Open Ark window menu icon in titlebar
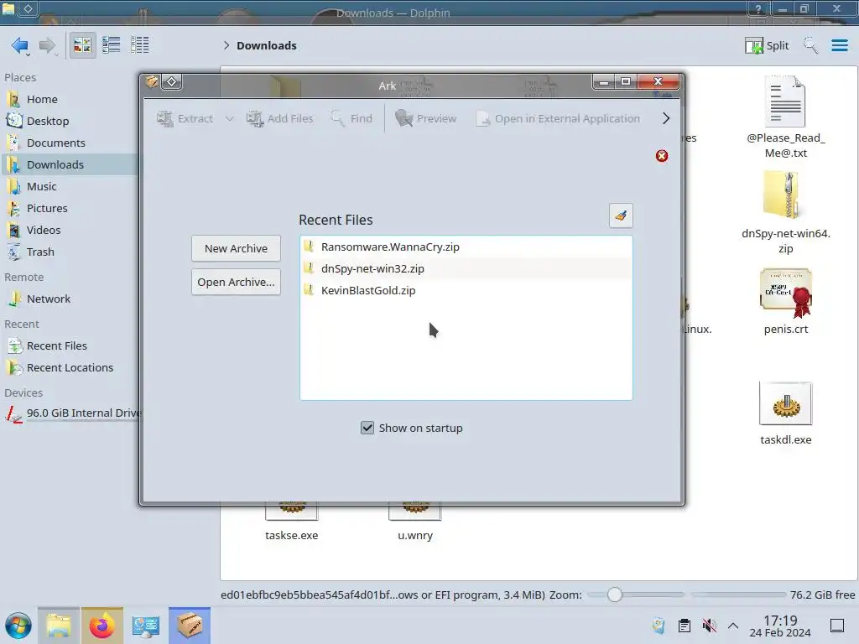 pos(152,82)
